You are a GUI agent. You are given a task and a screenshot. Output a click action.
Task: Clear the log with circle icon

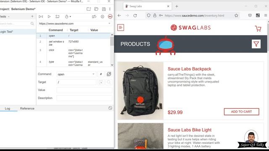(x=110, y=108)
